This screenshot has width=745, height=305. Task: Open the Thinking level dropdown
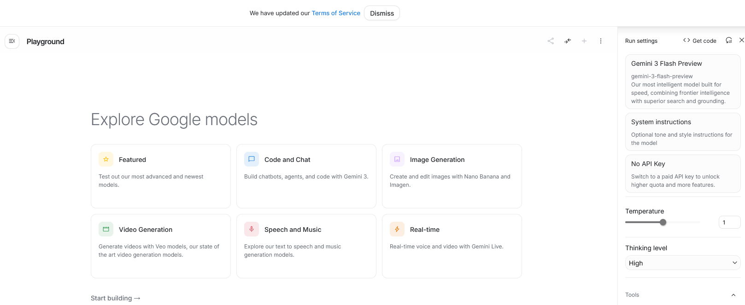[x=683, y=263]
